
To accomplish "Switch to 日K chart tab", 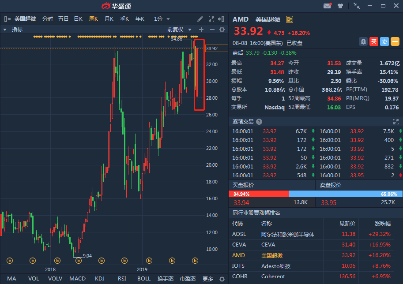I will pos(78,19).
